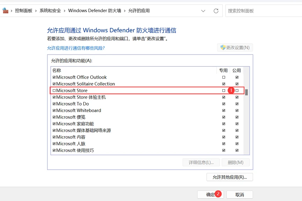Image resolution: width=302 pixels, height=201 pixels.
Task: Check 专用 box for Microsoft Store
Action: coord(223,91)
